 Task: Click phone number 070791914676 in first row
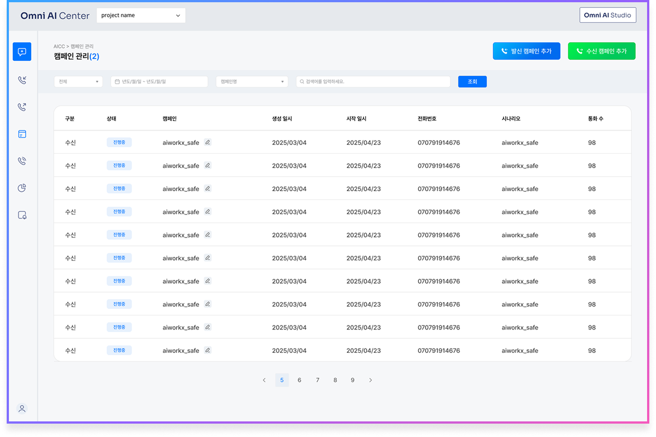point(439,143)
